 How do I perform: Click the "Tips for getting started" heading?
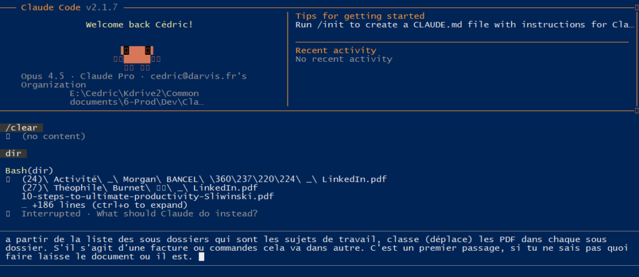tap(359, 16)
